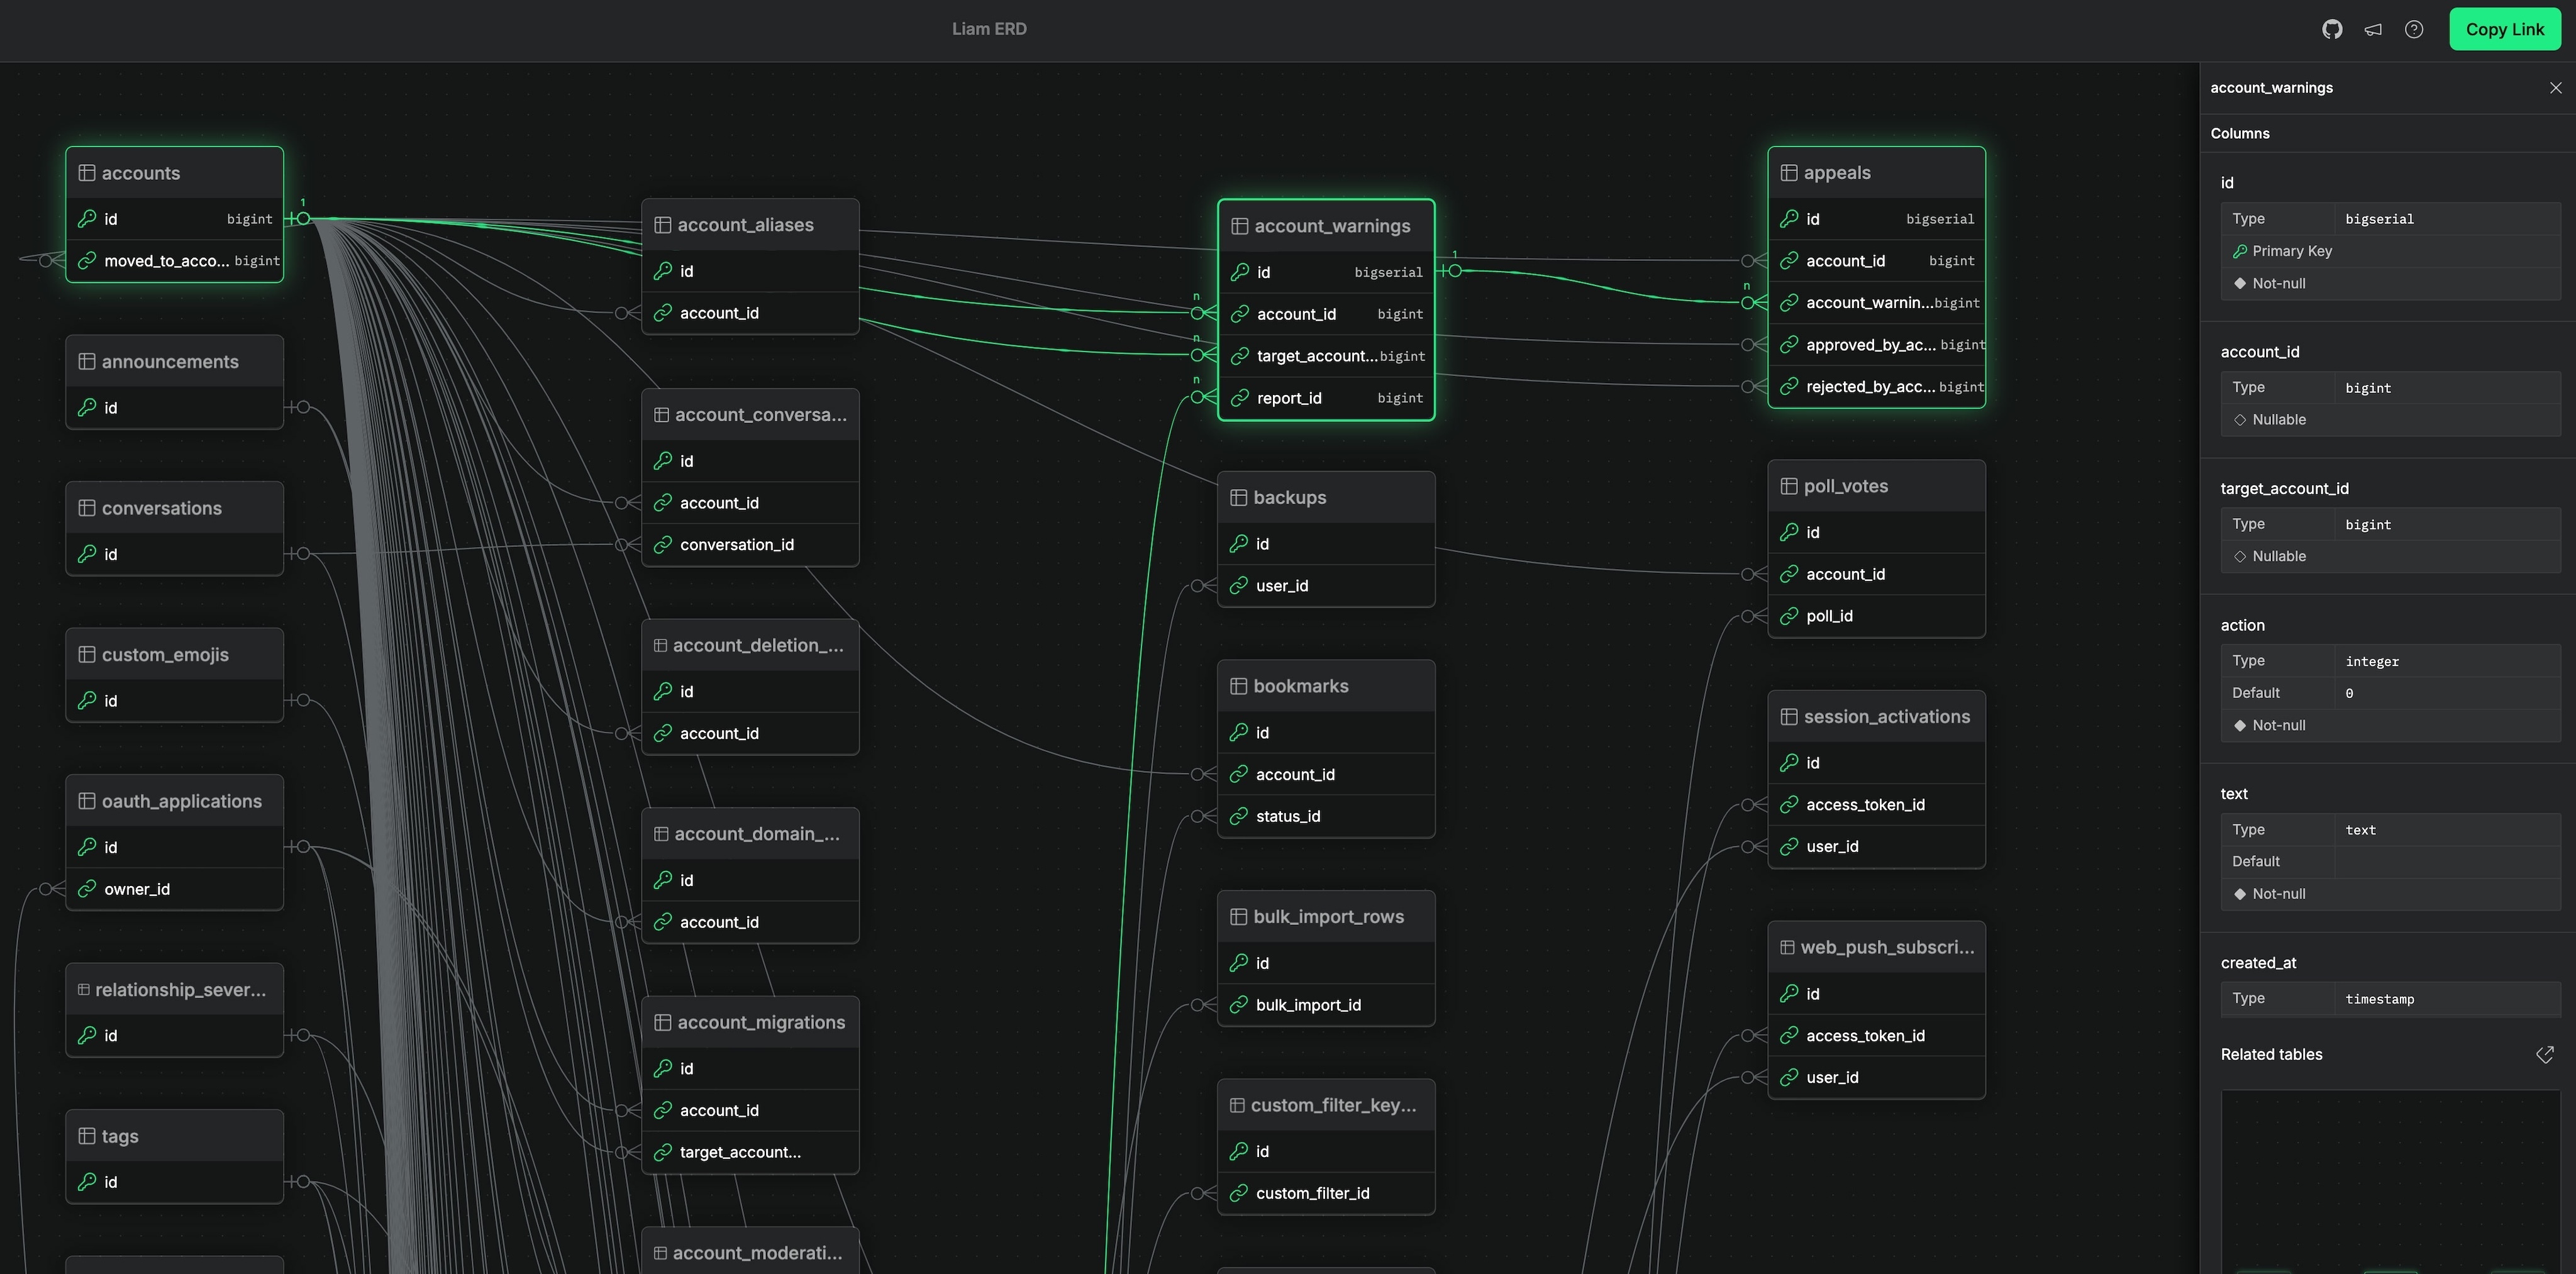Click the appeals table icon

[1789, 172]
